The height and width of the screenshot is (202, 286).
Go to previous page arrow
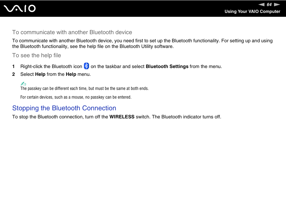(x=261, y=4)
